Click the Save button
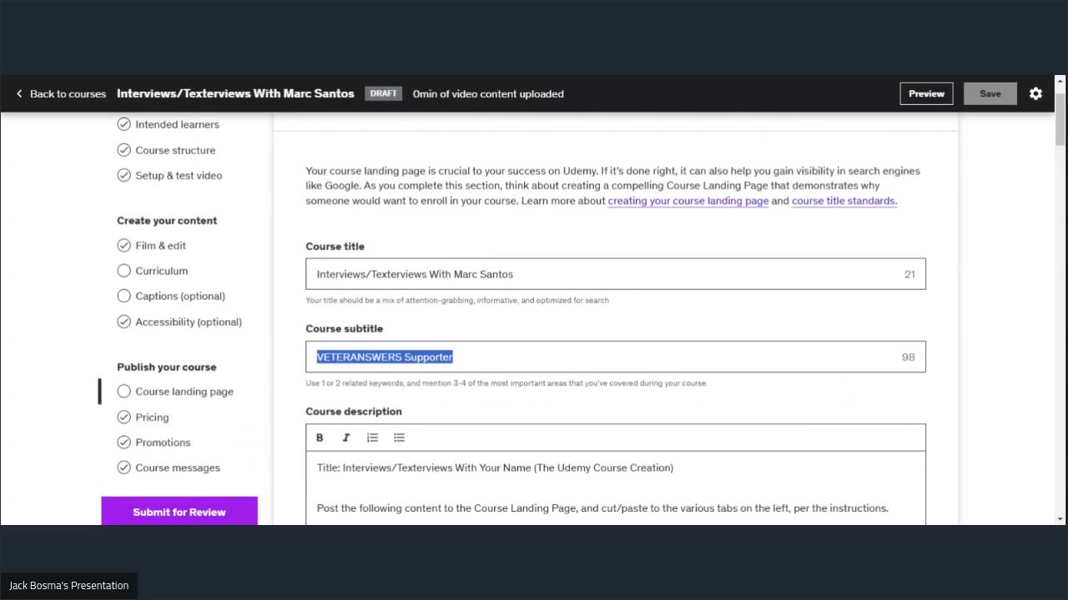Image resolution: width=1068 pixels, height=600 pixels. pos(990,93)
